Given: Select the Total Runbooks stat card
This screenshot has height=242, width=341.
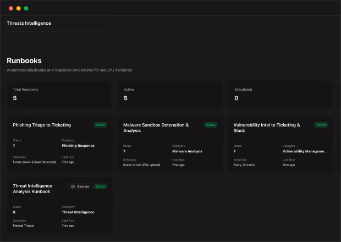Looking at the screenshot, I should (59, 95).
